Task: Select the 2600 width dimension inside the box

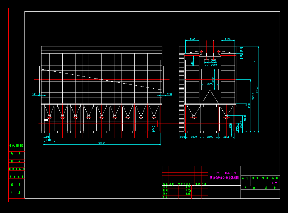Action: coord(210,84)
